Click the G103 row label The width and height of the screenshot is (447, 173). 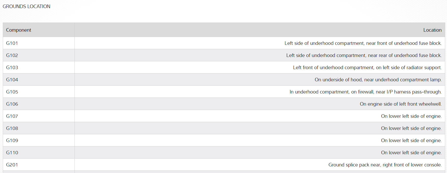click(x=12, y=67)
